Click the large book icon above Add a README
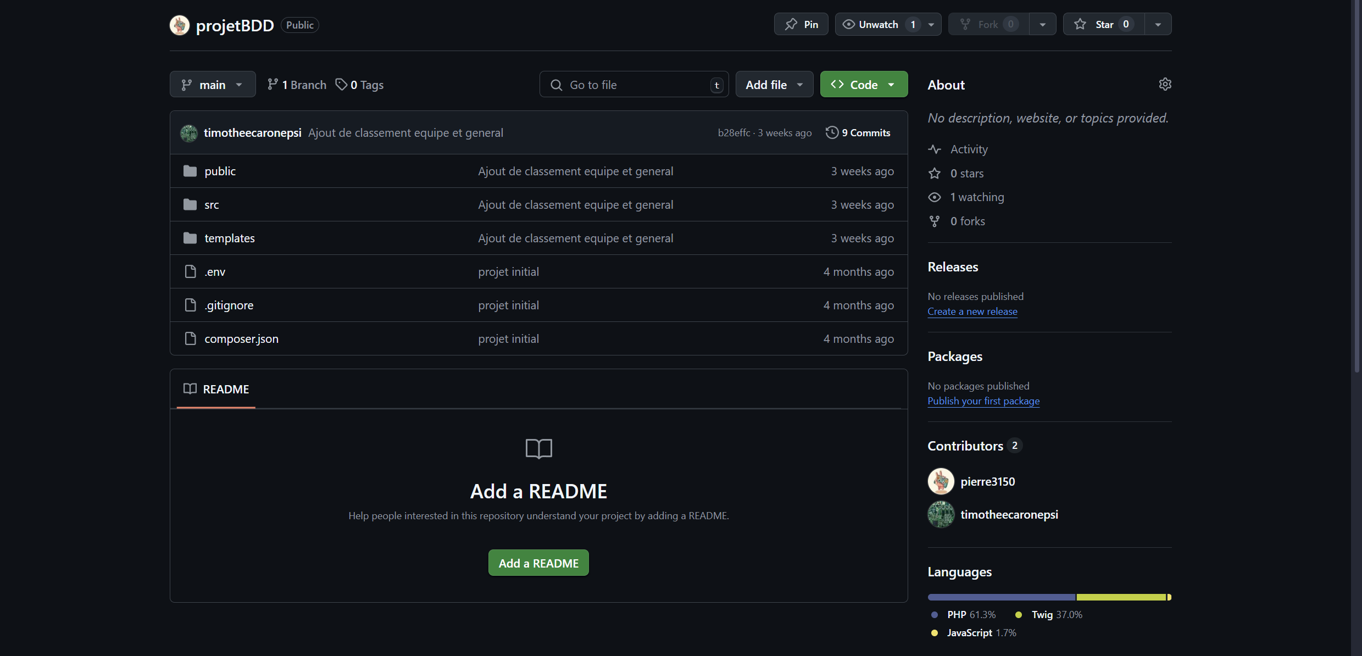Screen dimensions: 1362x656 click(x=538, y=449)
